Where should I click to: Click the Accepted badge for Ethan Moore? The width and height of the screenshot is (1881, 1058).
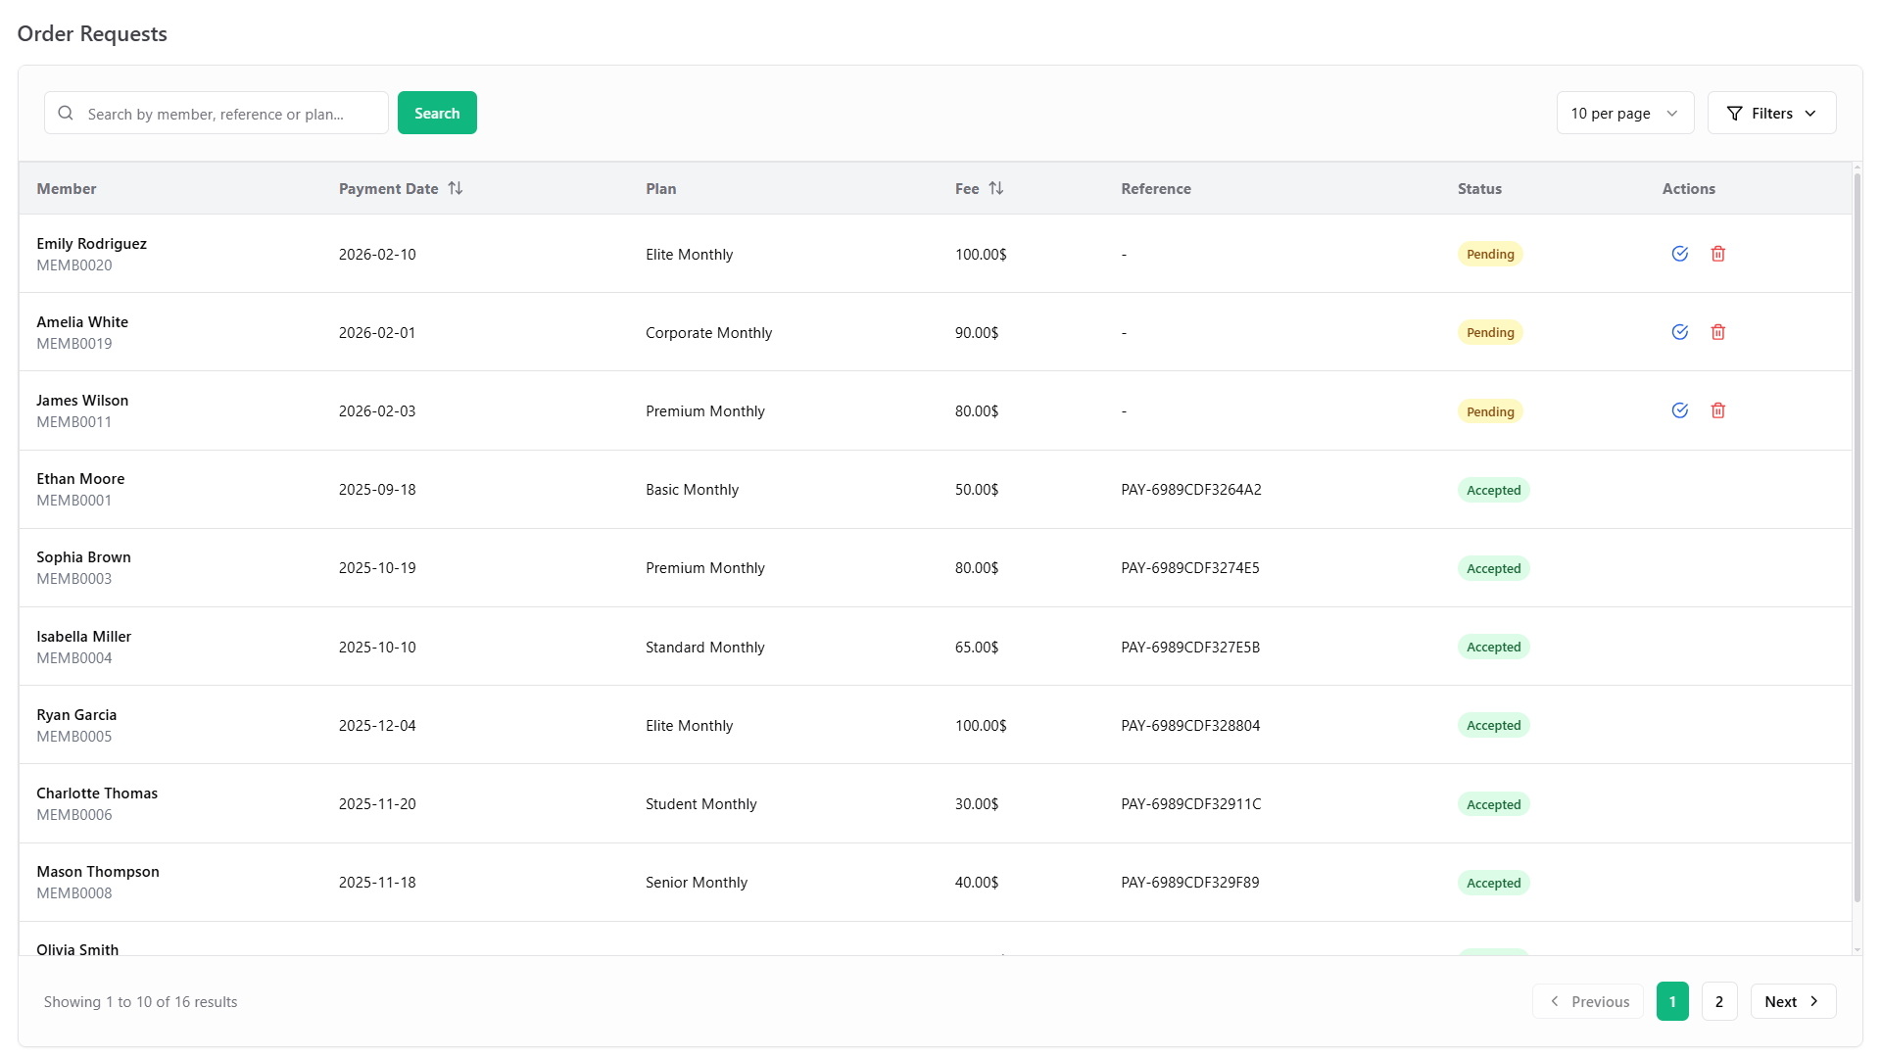(x=1493, y=490)
